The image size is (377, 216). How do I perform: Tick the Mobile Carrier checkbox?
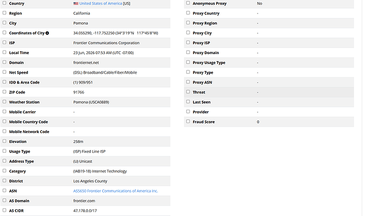coord(4,112)
